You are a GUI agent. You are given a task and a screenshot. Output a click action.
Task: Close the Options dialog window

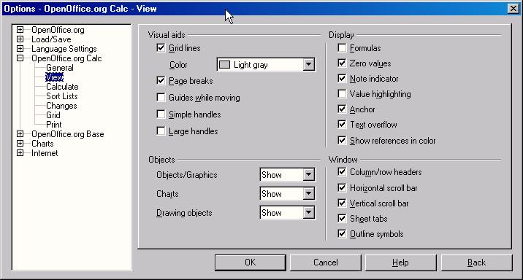tap(514, 9)
